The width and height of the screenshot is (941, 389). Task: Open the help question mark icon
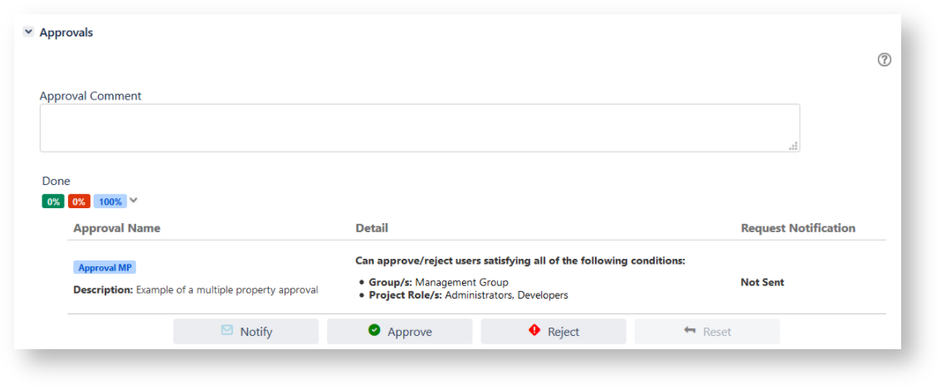tap(885, 60)
